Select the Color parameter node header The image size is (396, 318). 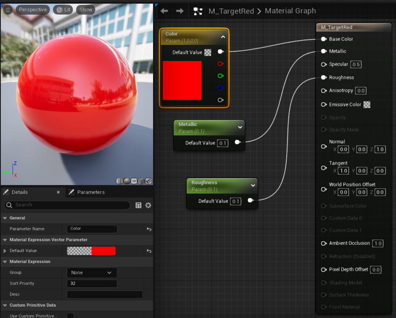pos(194,37)
